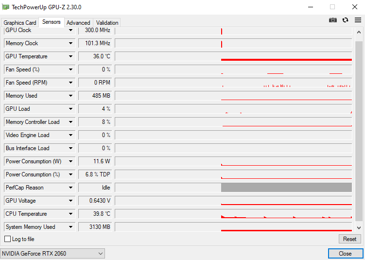Take a screenshot with the camera icon

(x=332, y=20)
